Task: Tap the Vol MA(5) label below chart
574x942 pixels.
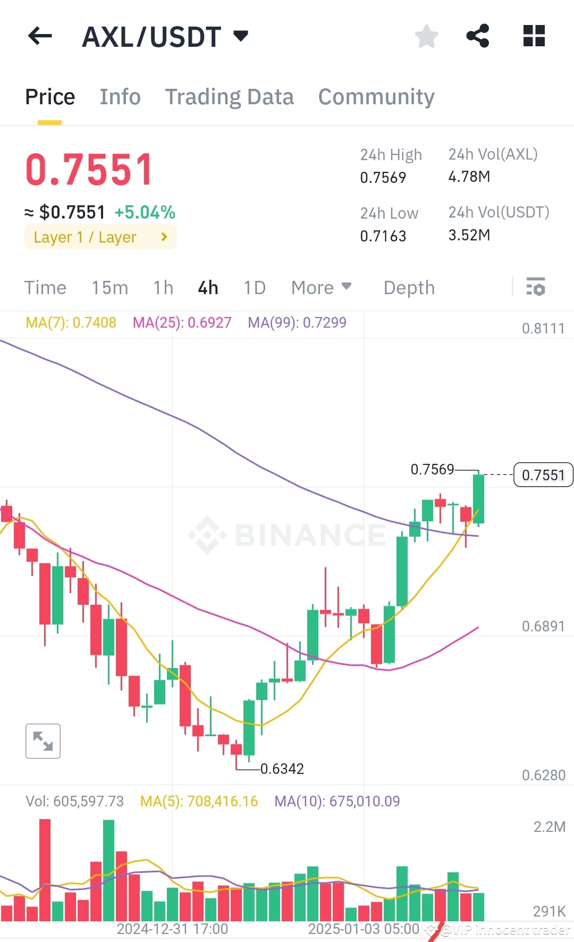Action: [x=198, y=801]
